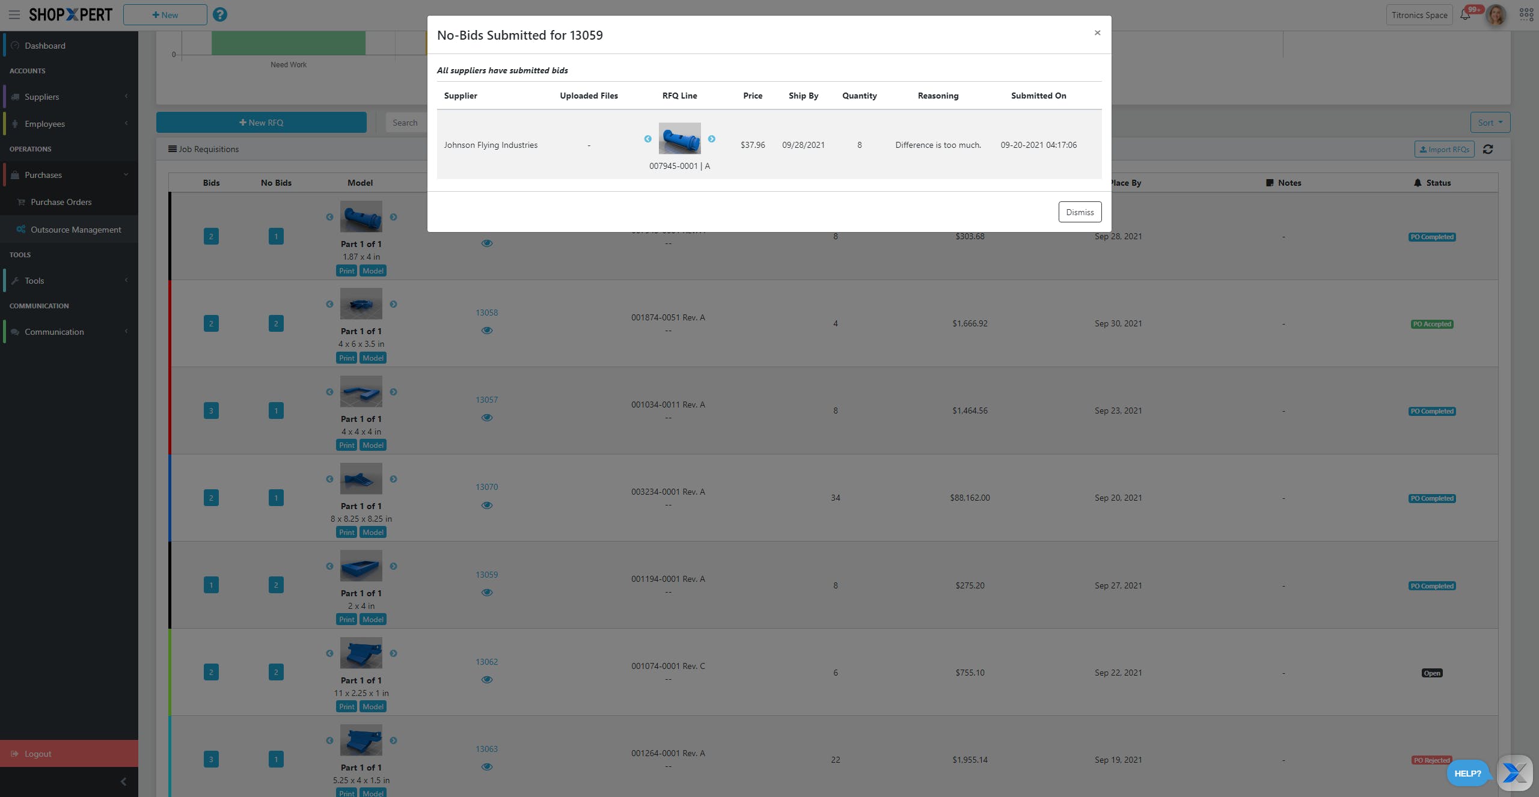Go to Outsource Management
This screenshot has height=797, width=1539.
pos(76,230)
